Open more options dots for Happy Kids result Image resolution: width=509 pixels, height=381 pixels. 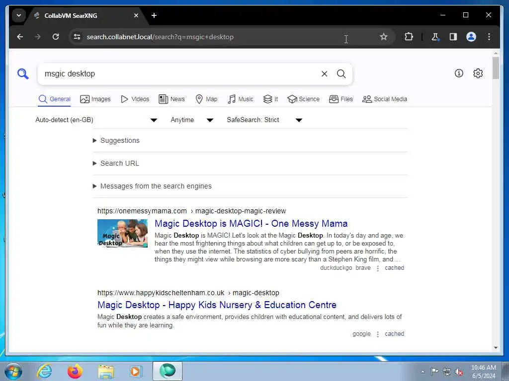[x=378, y=334]
